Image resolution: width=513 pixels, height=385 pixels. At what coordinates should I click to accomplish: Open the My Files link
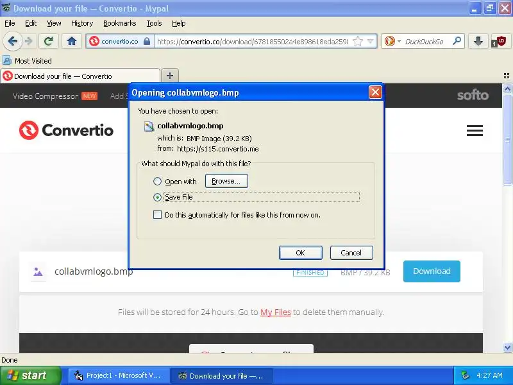pos(276,312)
